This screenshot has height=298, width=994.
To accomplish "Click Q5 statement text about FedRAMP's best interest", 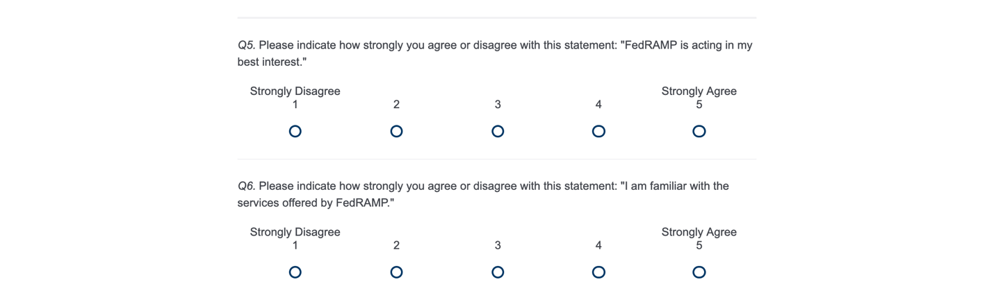I will pyautogui.click(x=494, y=46).
